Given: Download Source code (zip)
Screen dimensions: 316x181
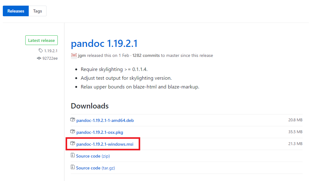Looking at the screenshot, I should tap(93, 156).
